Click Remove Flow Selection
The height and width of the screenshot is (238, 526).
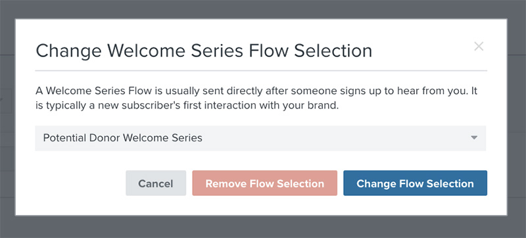[265, 183]
